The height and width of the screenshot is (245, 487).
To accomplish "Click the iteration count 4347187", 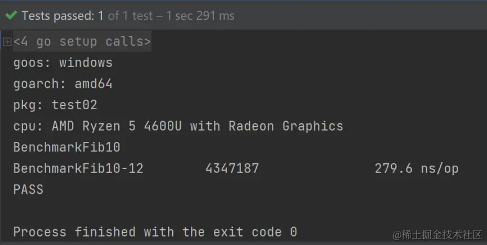I will click(x=232, y=168).
